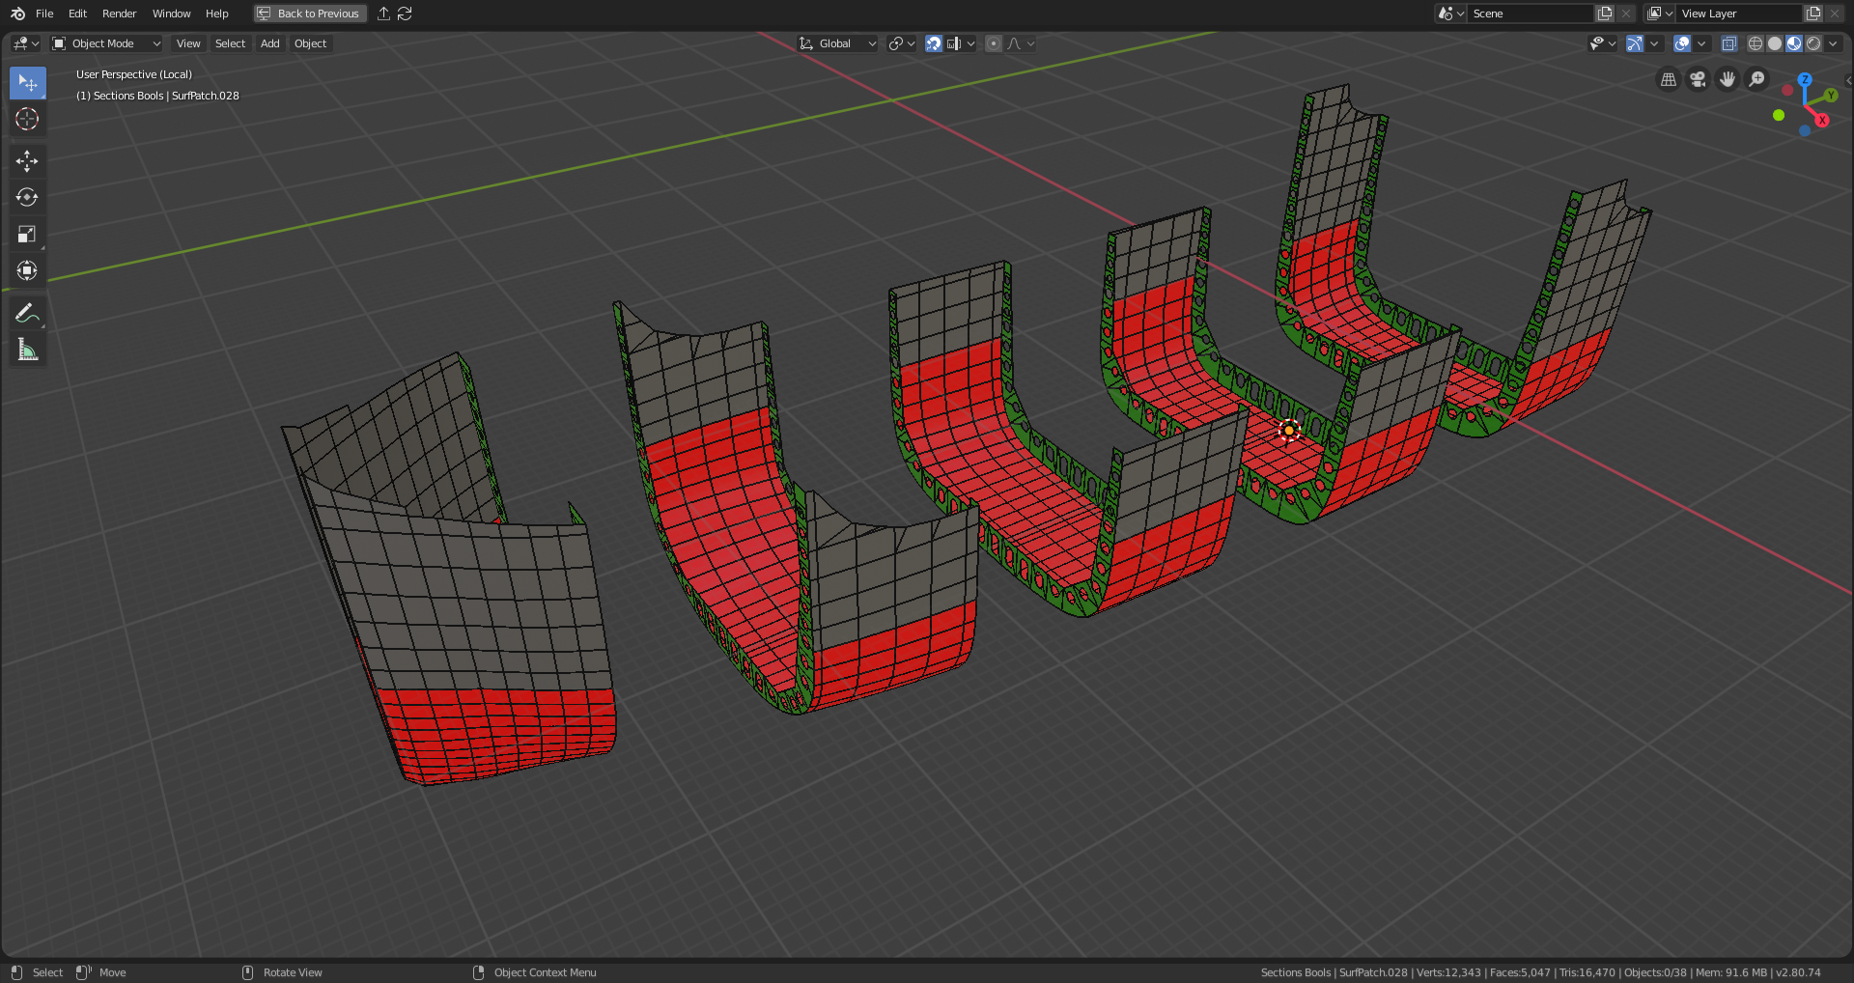Choose the Scale tool
Viewport: 1854px width, 983px height.
[27, 235]
